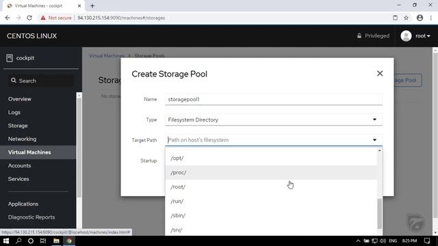Reload the page

(x=29, y=18)
